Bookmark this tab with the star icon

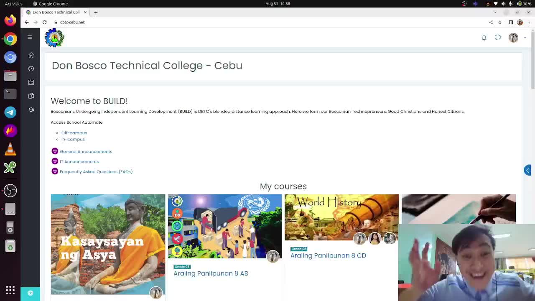pyautogui.click(x=499, y=22)
